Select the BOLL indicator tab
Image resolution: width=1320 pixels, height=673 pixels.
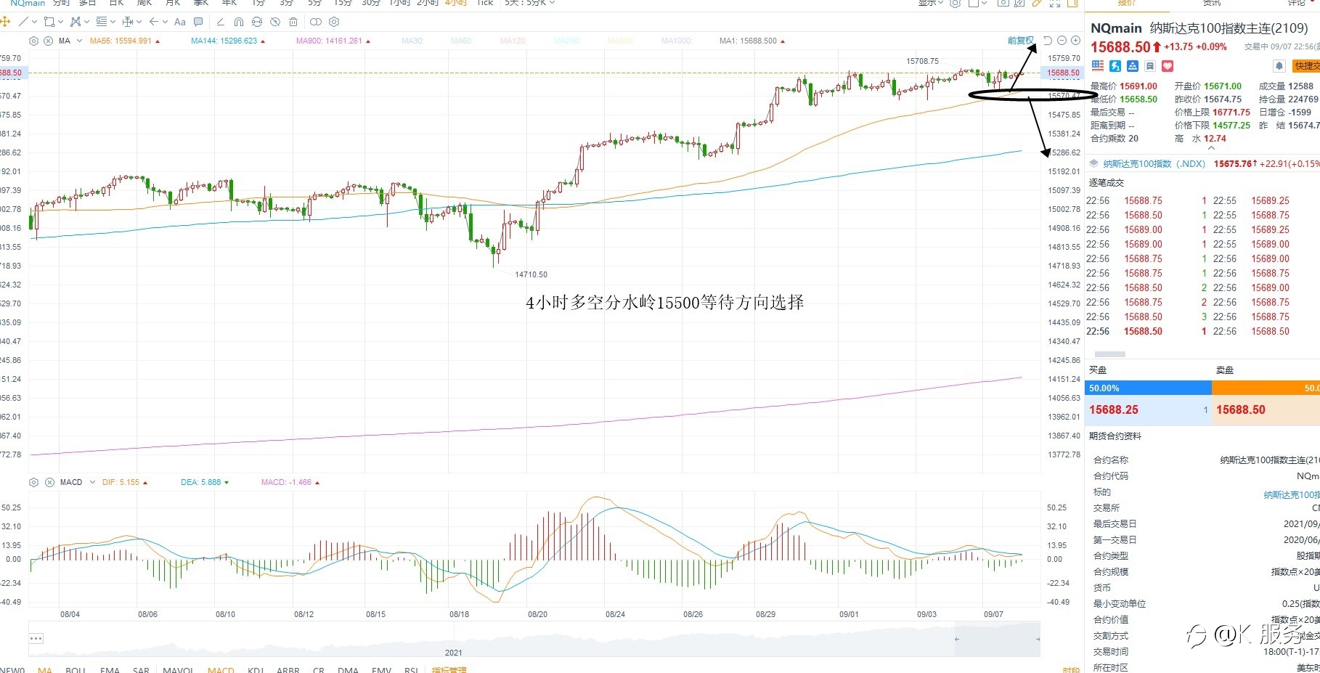click(x=76, y=669)
